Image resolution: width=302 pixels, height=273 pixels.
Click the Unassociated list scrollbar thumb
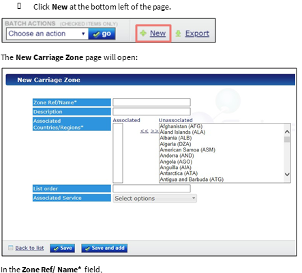[287, 139]
